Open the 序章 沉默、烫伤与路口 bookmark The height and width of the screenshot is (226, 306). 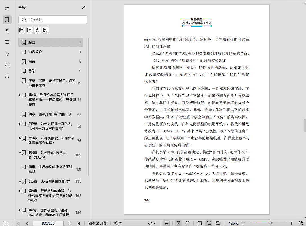point(51,83)
